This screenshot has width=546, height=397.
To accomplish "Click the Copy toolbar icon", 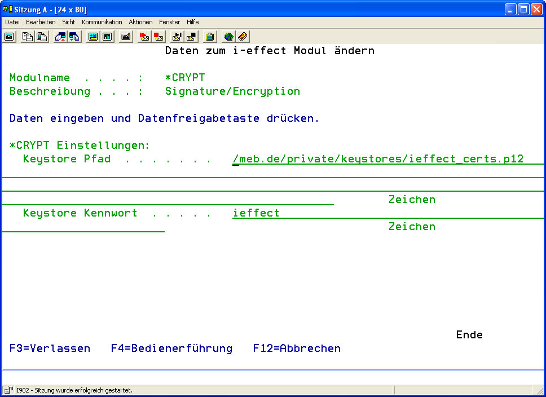I will tap(28, 37).
